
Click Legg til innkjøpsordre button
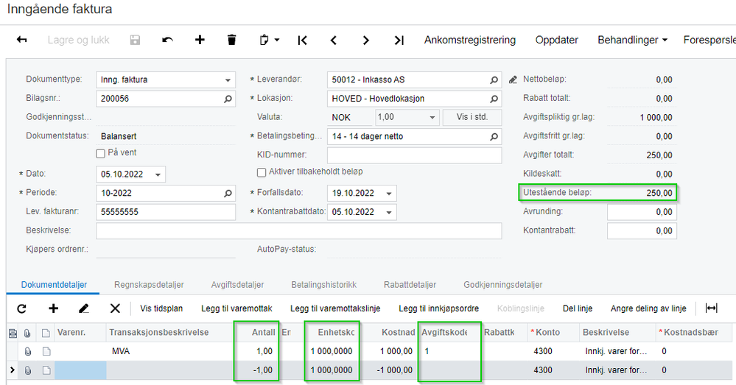pyautogui.click(x=438, y=308)
